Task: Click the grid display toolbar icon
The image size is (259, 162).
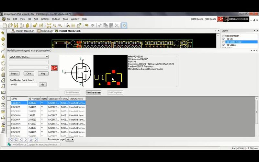Action: pyautogui.click(x=73, y=26)
